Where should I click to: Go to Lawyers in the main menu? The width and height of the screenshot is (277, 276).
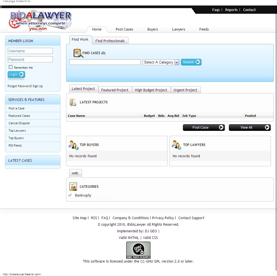point(179,29)
